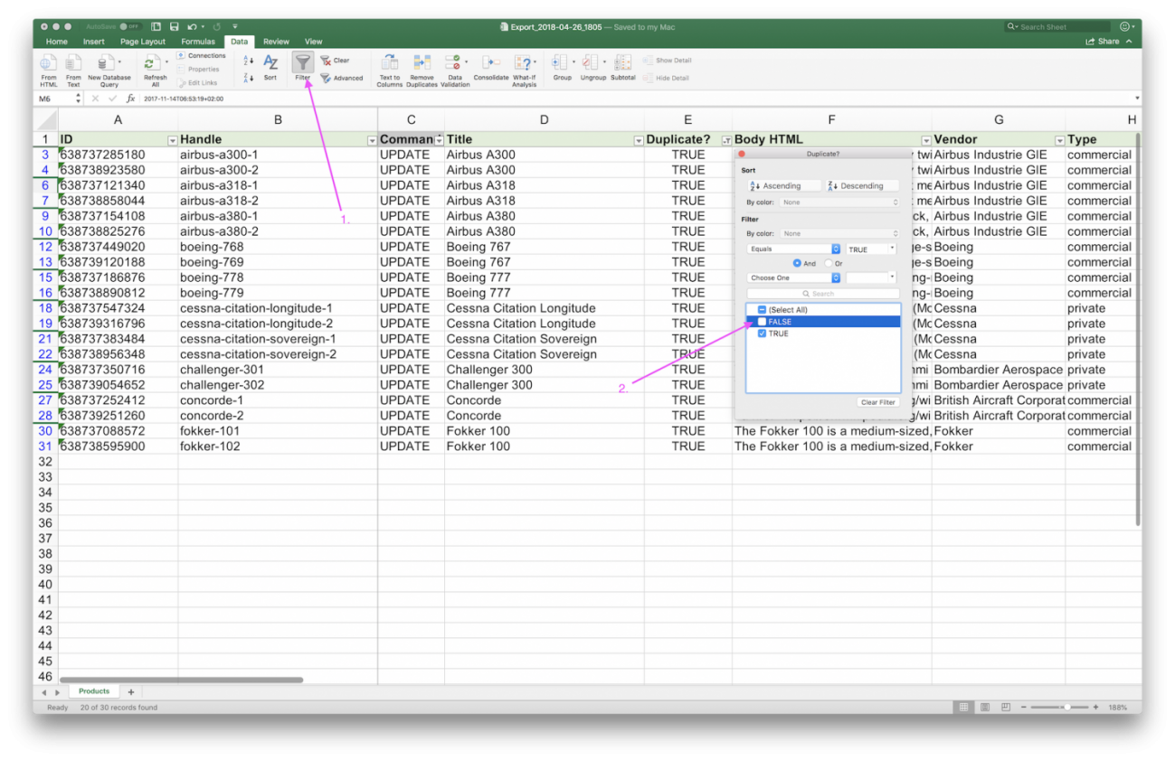Image resolution: width=1175 pixels, height=761 pixels.
Task: Click the Clear Filter button
Action: coord(877,401)
